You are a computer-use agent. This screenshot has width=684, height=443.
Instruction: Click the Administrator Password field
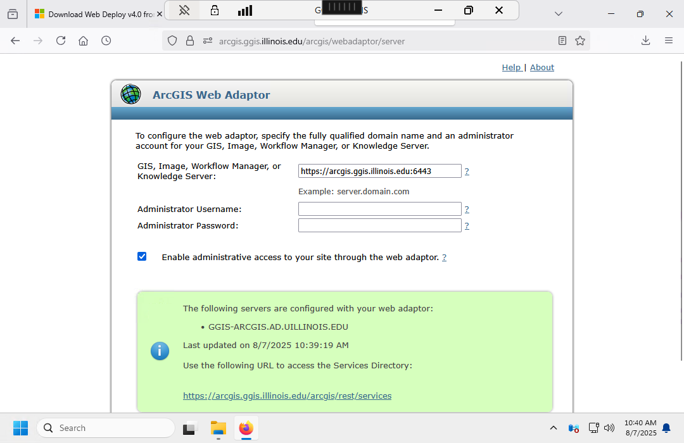click(x=379, y=225)
